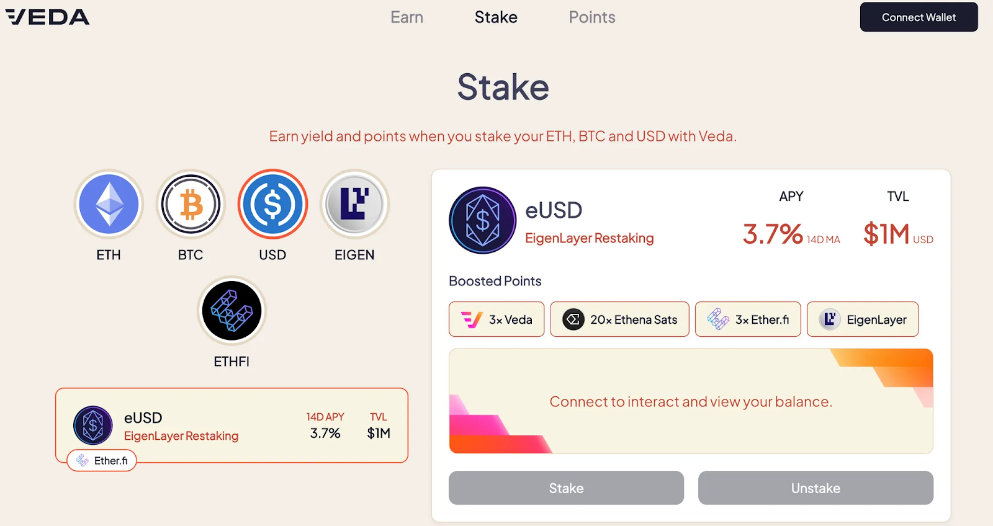The height and width of the screenshot is (526, 993).
Task: Click the Veda logo in header
Action: point(48,17)
